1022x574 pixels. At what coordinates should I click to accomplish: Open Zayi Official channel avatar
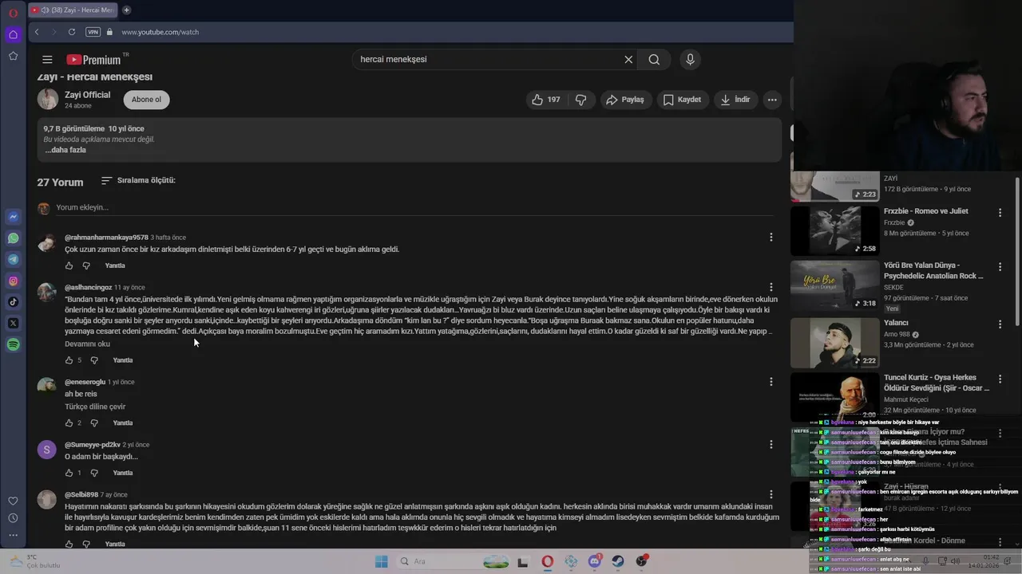(x=48, y=100)
